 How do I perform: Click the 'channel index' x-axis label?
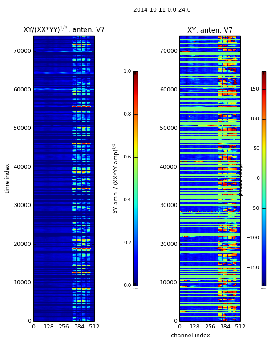click(190, 336)
